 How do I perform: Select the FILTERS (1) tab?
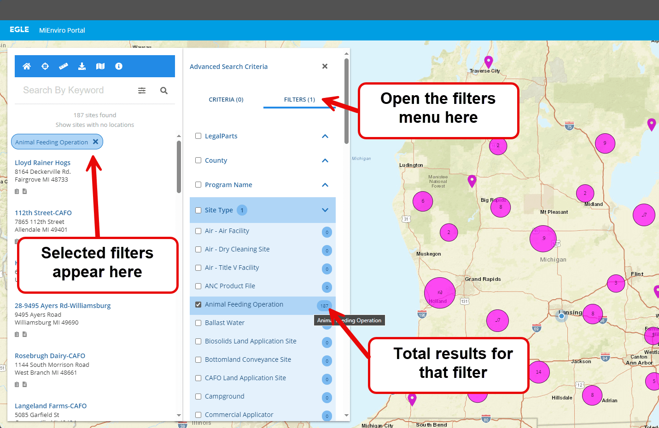[x=299, y=99]
